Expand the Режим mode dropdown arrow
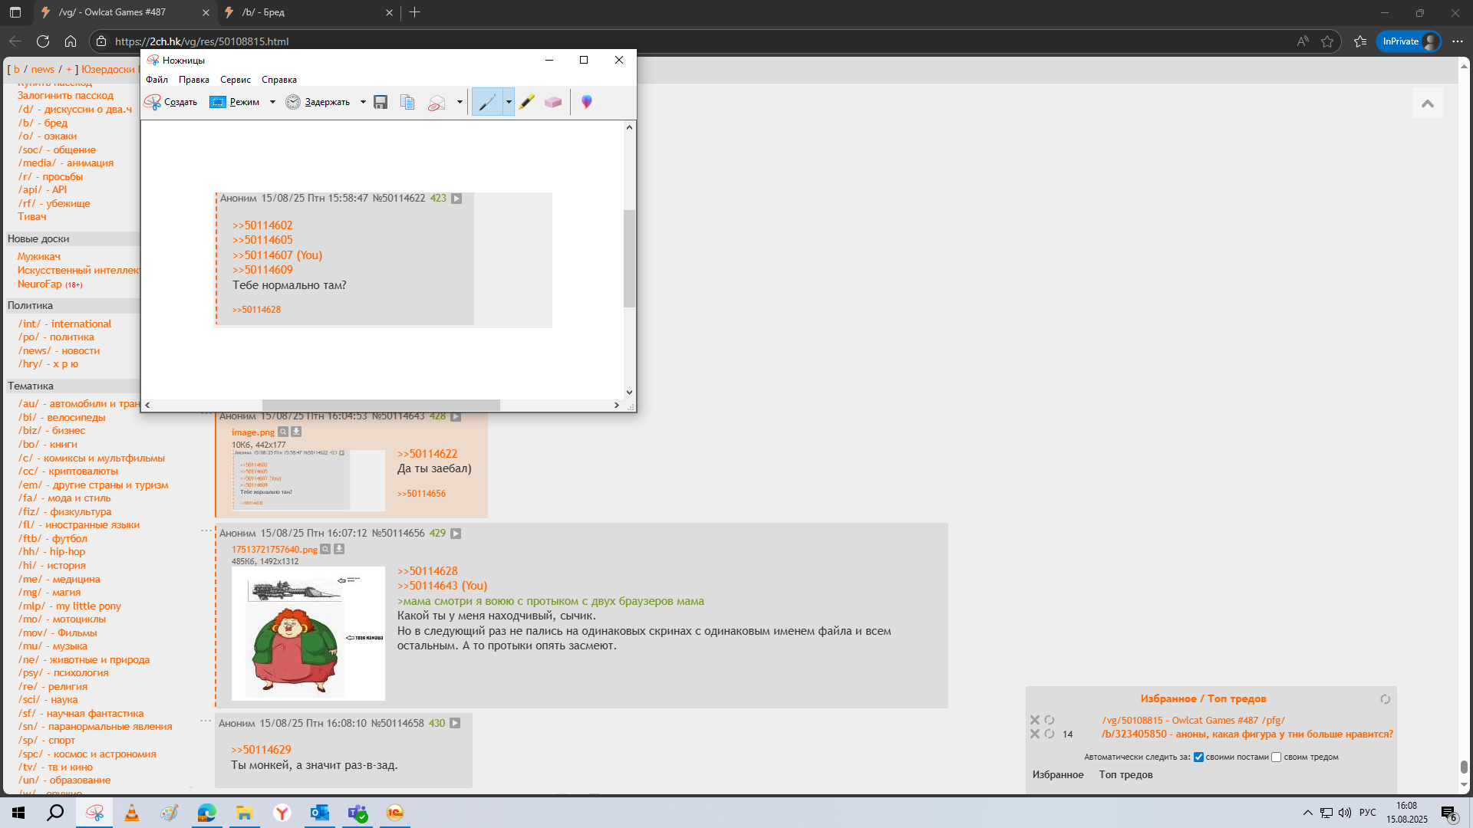1473x828 pixels. (x=272, y=102)
